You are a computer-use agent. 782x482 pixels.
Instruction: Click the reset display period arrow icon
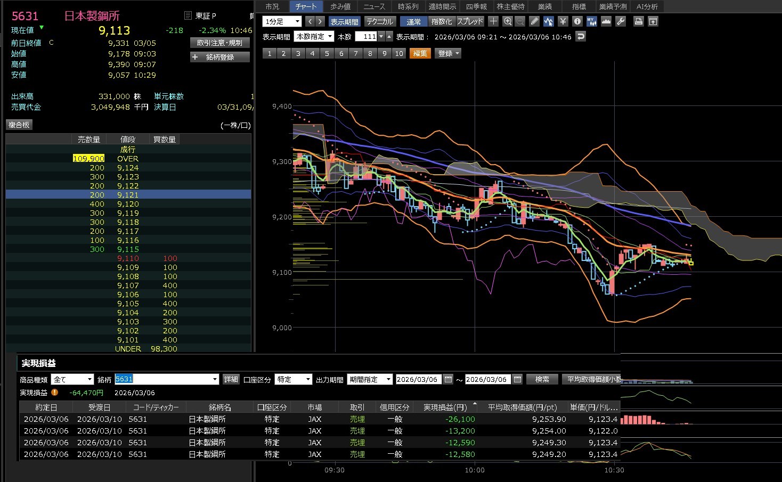(581, 37)
